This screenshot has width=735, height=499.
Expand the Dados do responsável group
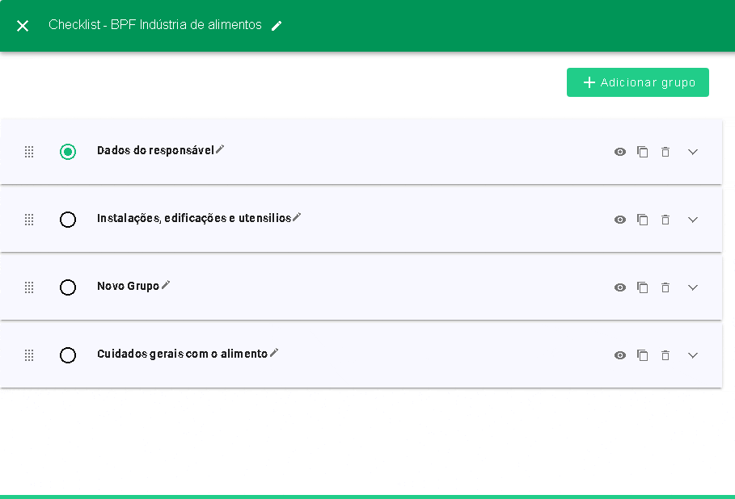coord(692,152)
